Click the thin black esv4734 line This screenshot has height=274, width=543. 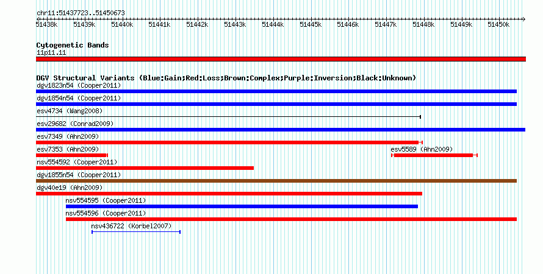pos(229,117)
